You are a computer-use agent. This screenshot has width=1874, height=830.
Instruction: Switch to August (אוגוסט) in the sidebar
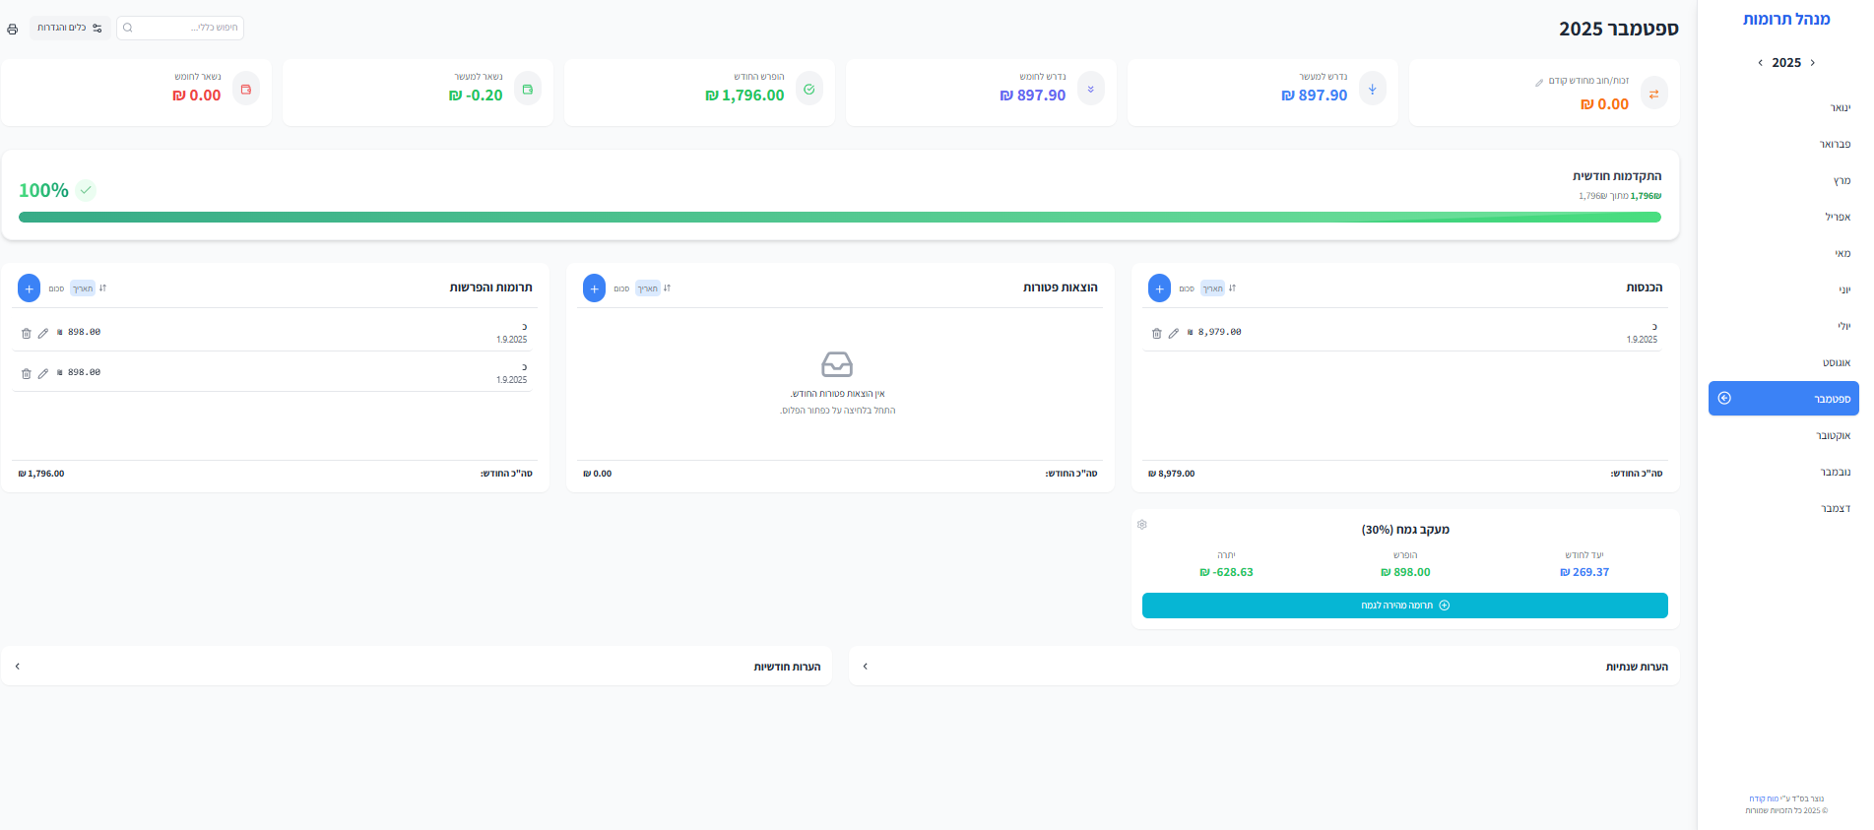[1835, 362]
